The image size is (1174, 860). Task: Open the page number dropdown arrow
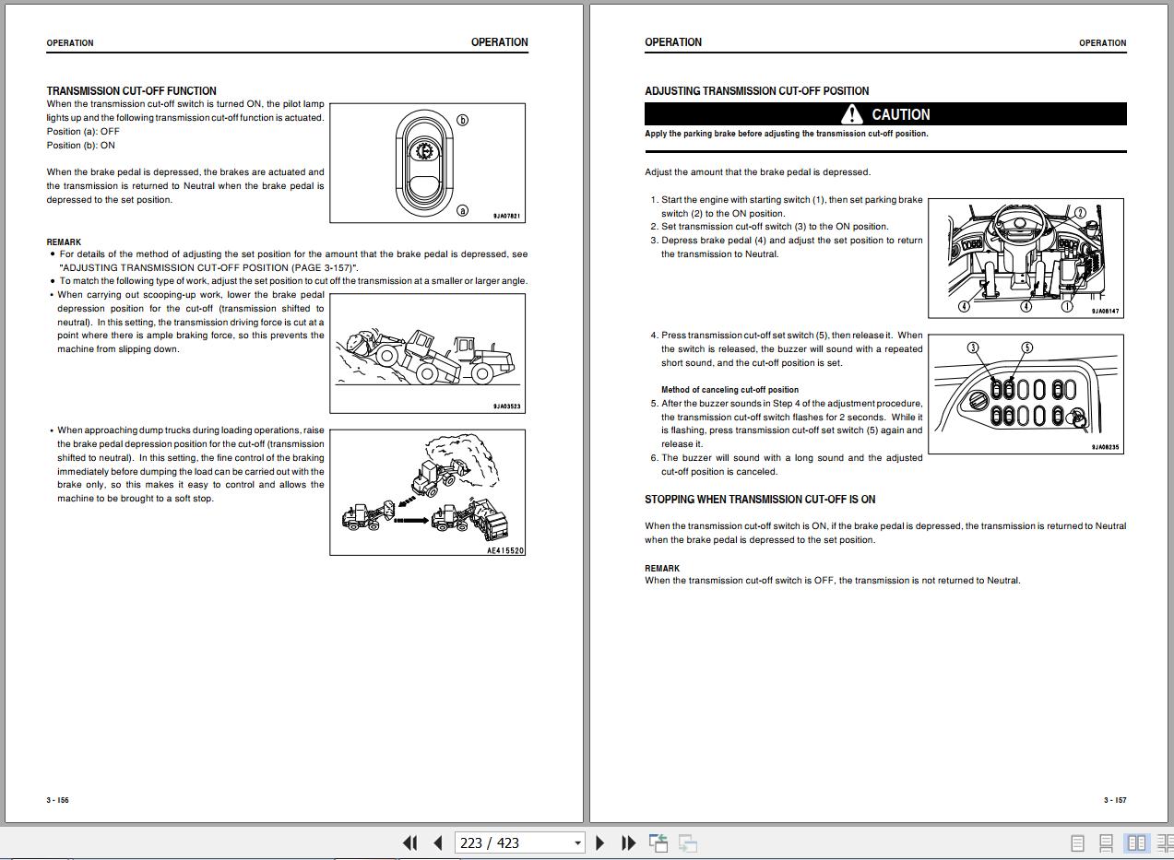(x=577, y=842)
